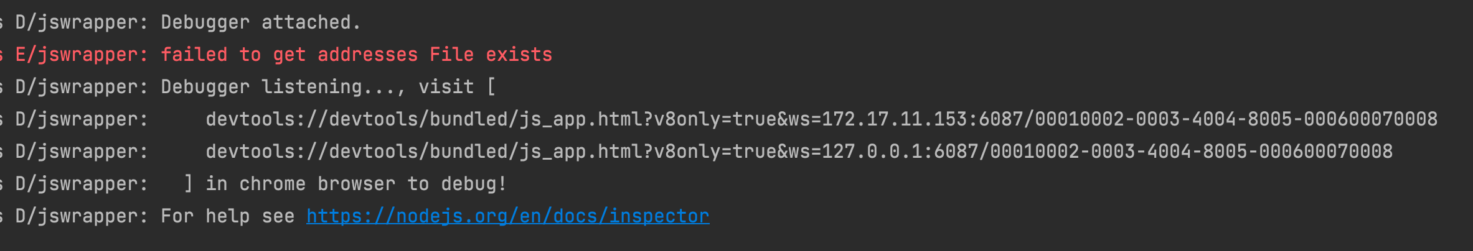Click D/jswrapper tag on the 127.0.0.1 line
1473x251 pixels.
pyautogui.click(x=81, y=152)
